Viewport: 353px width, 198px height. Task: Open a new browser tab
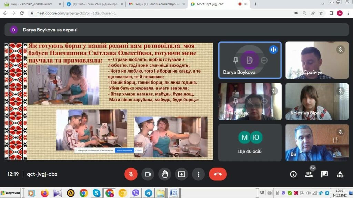pos(255,4)
